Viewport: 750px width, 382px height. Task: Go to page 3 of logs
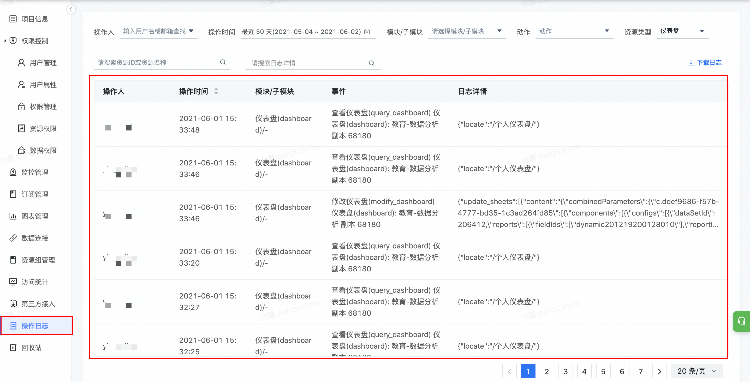pyautogui.click(x=566, y=371)
